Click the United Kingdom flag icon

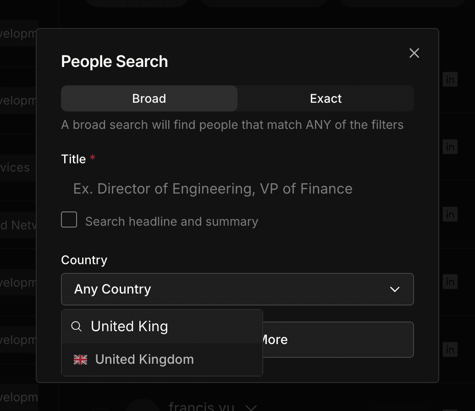[80, 360]
